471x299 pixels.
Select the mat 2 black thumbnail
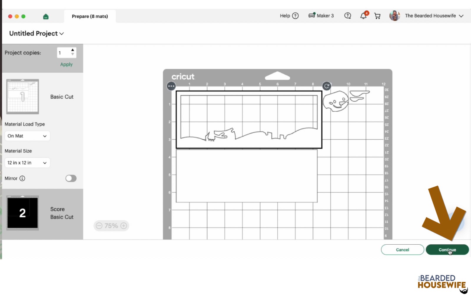tap(23, 213)
